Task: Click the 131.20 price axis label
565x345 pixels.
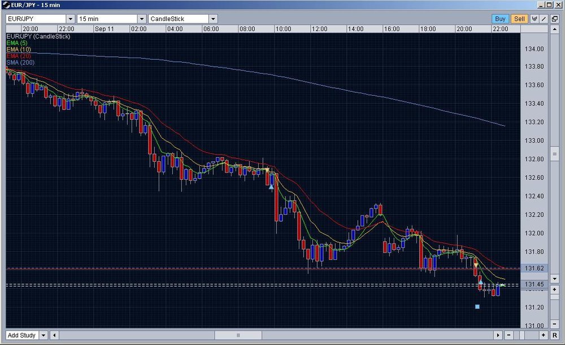Action: coord(534,307)
